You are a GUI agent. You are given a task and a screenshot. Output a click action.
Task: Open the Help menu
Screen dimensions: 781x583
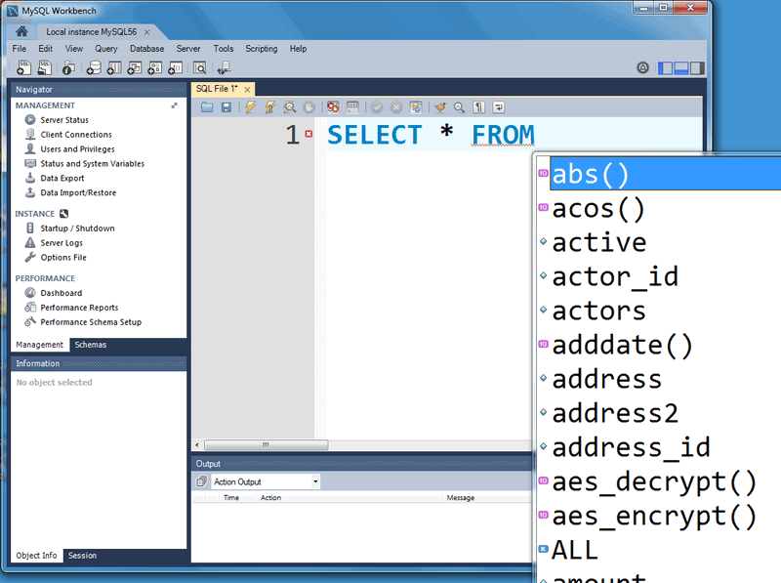[298, 48]
